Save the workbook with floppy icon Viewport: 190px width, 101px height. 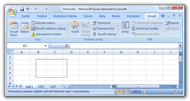pyautogui.click(x=22, y=9)
